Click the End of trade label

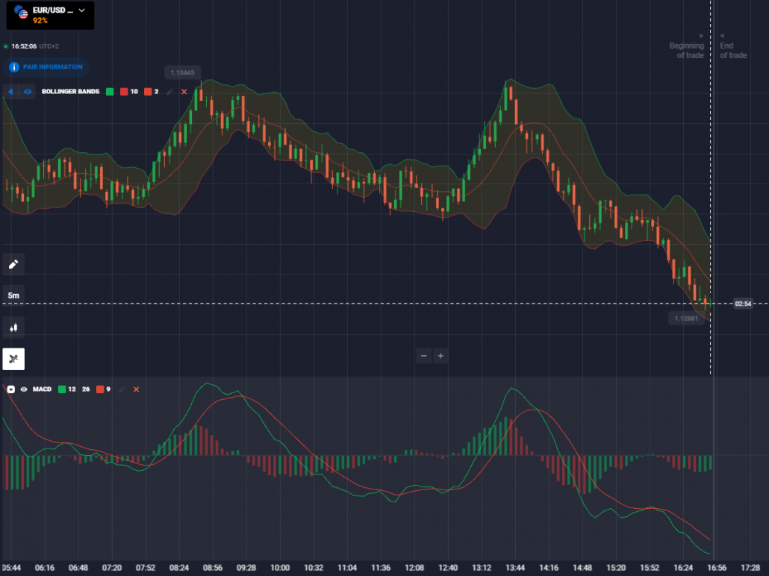pyautogui.click(x=732, y=51)
